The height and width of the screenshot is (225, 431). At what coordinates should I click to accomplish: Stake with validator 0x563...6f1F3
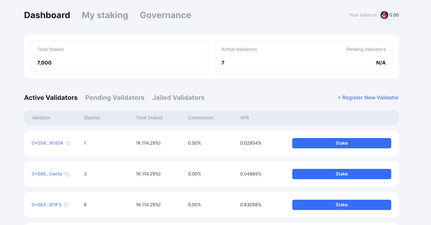pyautogui.click(x=342, y=205)
